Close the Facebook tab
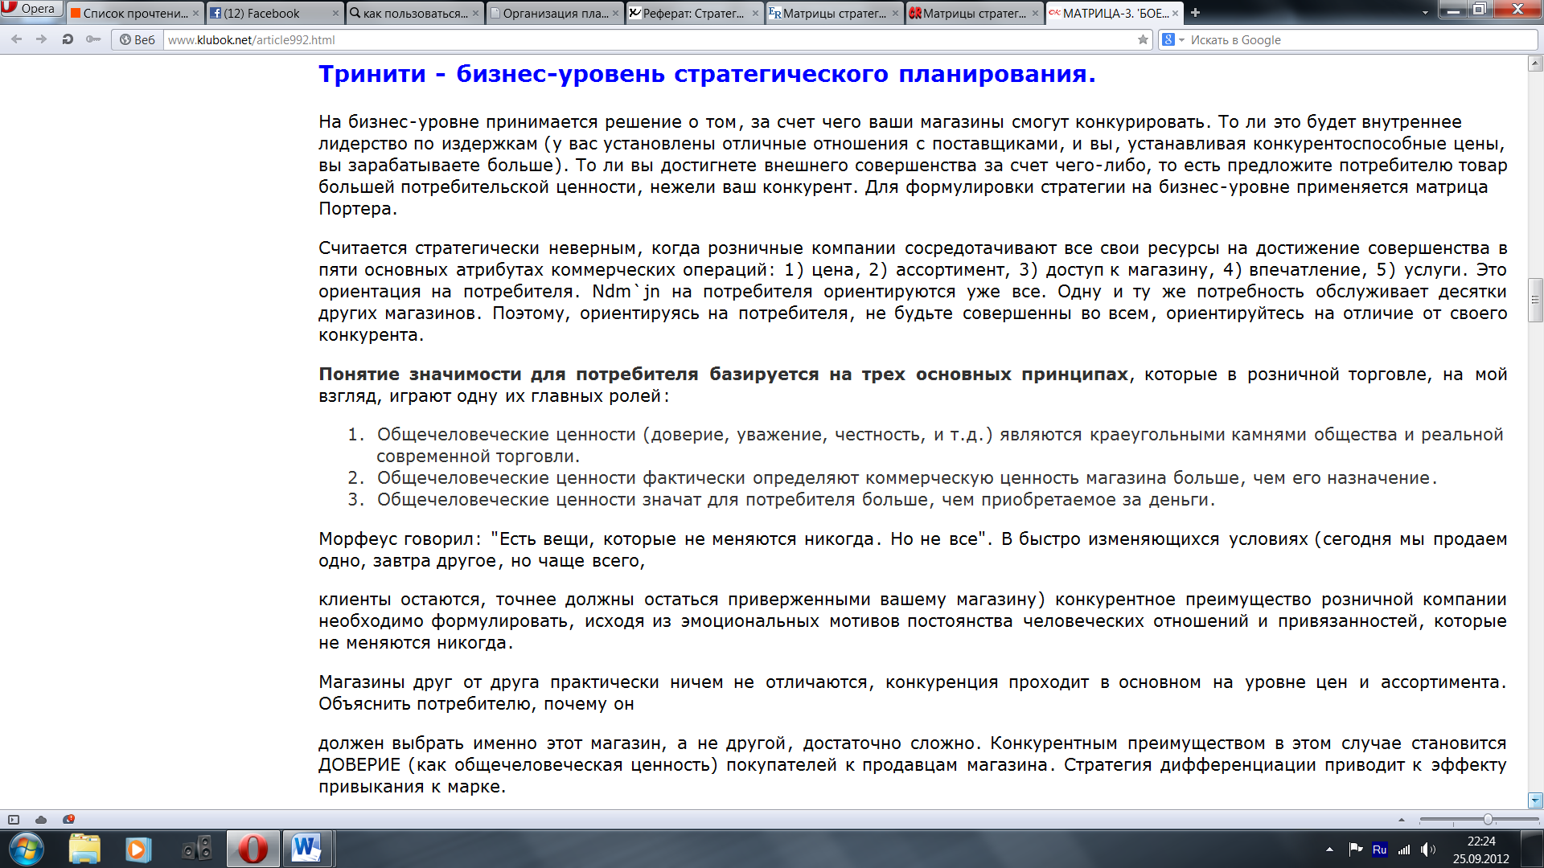1544x868 pixels. (x=335, y=13)
